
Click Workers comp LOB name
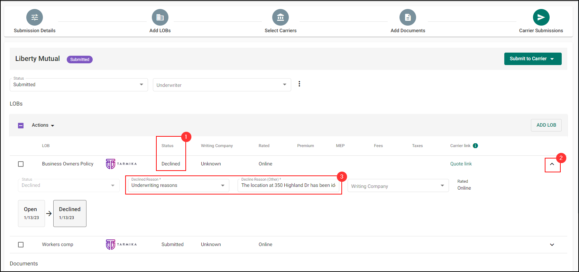click(58, 245)
